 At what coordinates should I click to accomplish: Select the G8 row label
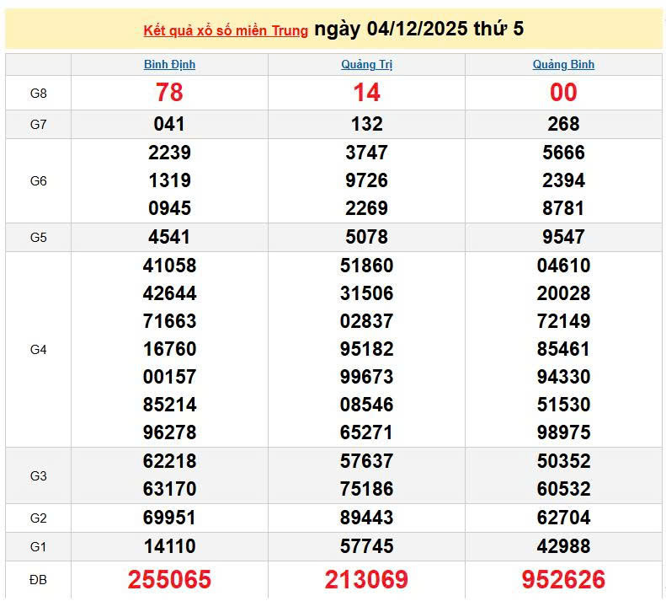tap(38, 93)
